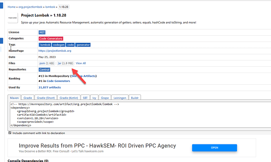Click the groupId line in snippet
271x162 pixels.
(x=46, y=111)
